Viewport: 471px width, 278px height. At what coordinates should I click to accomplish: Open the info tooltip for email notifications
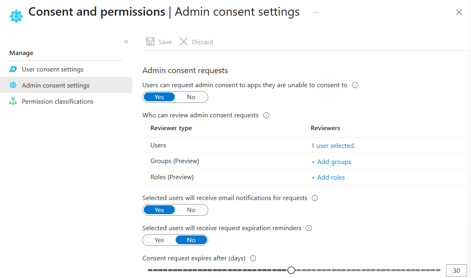pyautogui.click(x=315, y=198)
